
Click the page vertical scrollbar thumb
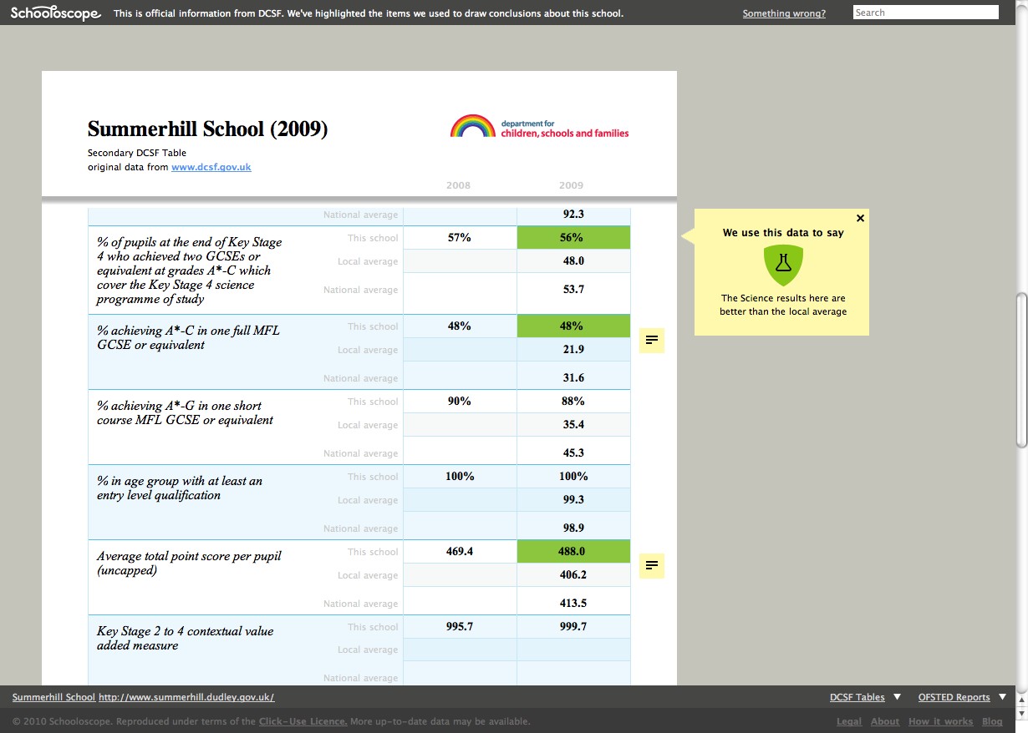[1021, 370]
